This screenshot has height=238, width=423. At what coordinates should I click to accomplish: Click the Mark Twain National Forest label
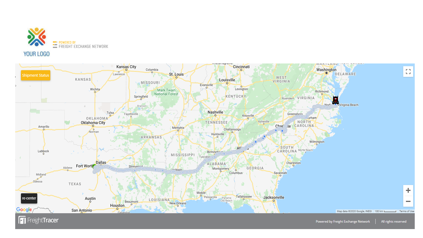166,92
